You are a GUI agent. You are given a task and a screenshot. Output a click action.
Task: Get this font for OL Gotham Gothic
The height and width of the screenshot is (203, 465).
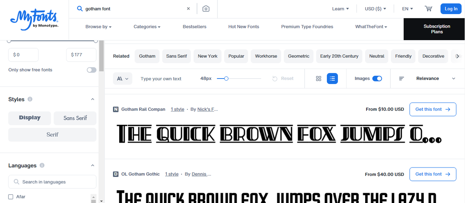[433, 174]
